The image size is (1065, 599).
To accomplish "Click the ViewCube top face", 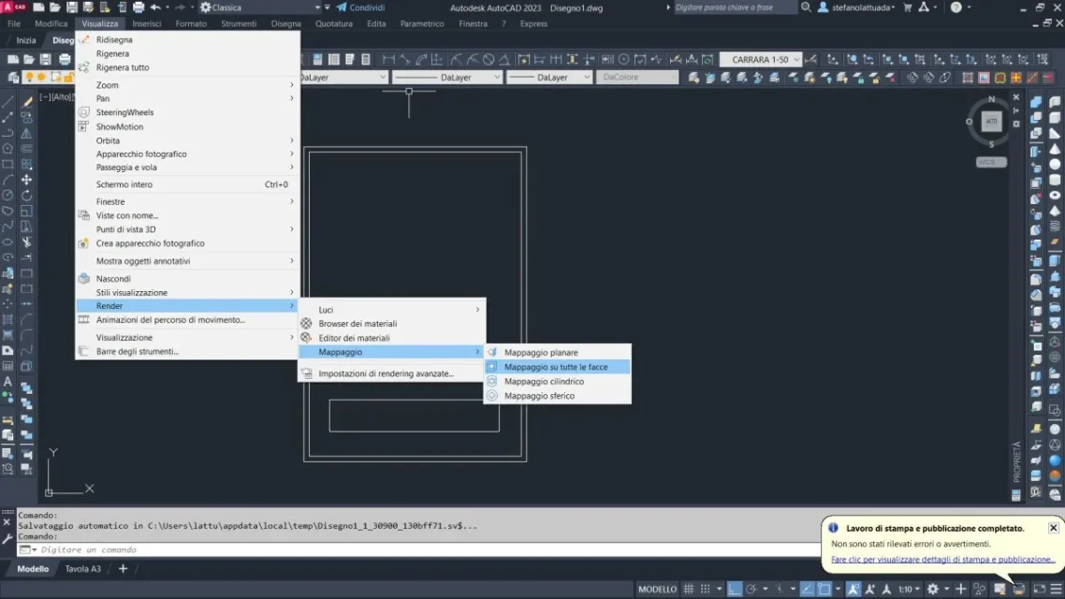I will point(991,122).
